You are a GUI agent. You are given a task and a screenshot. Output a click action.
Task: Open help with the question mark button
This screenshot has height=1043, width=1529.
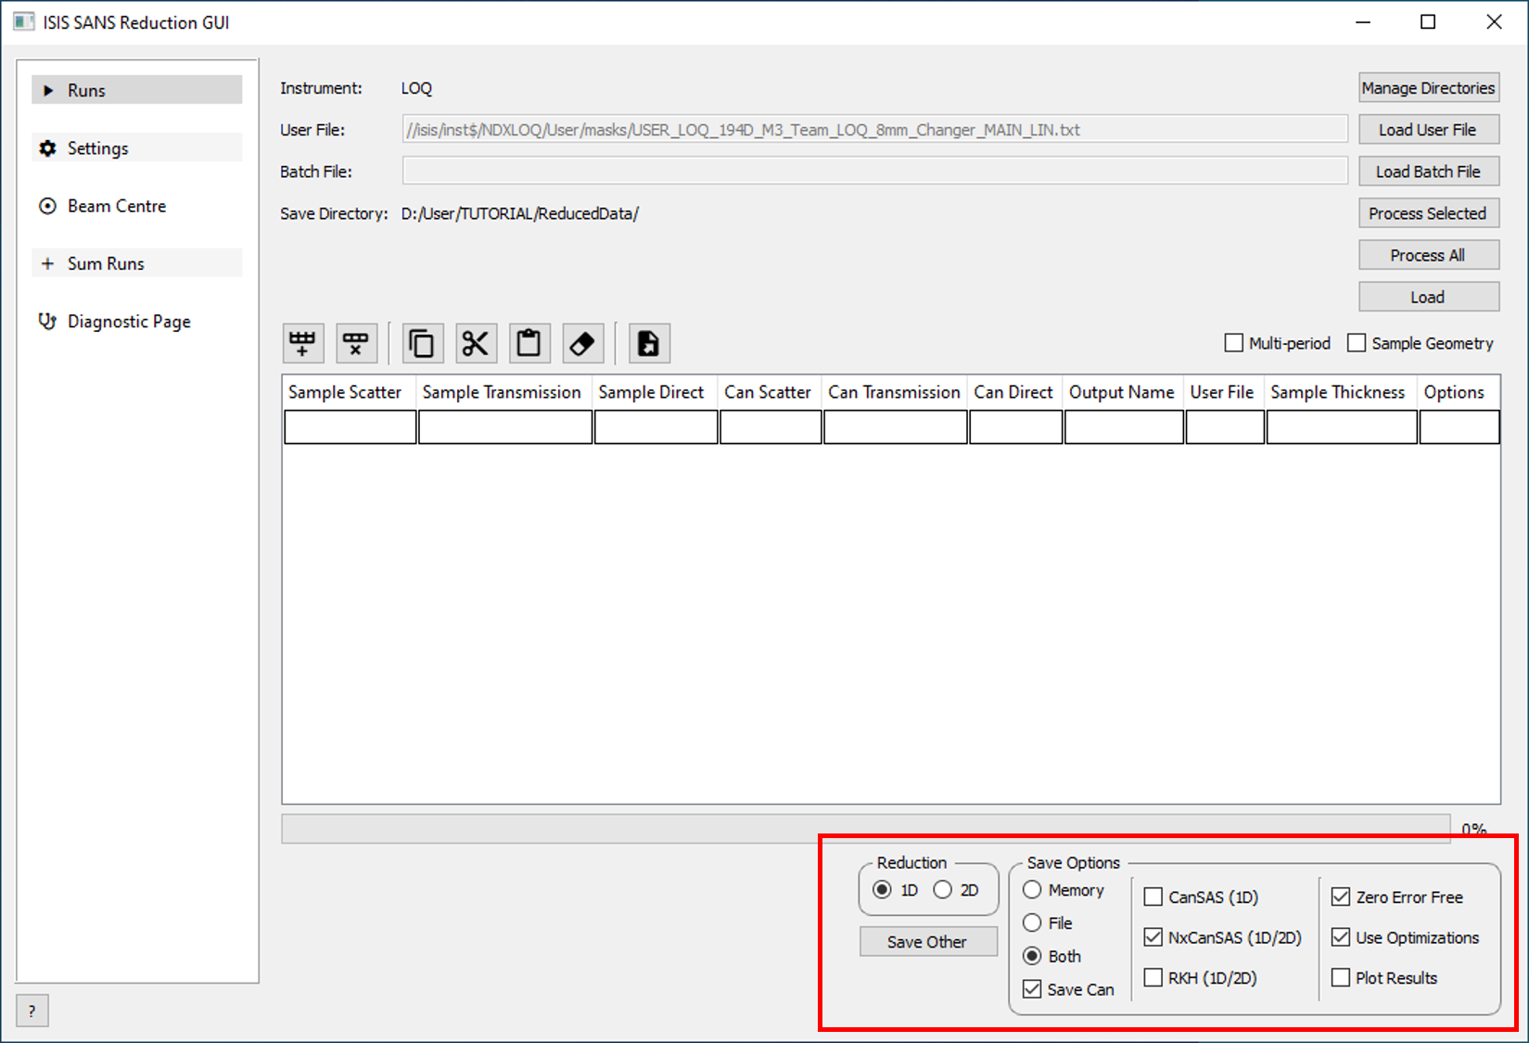coord(32,1011)
